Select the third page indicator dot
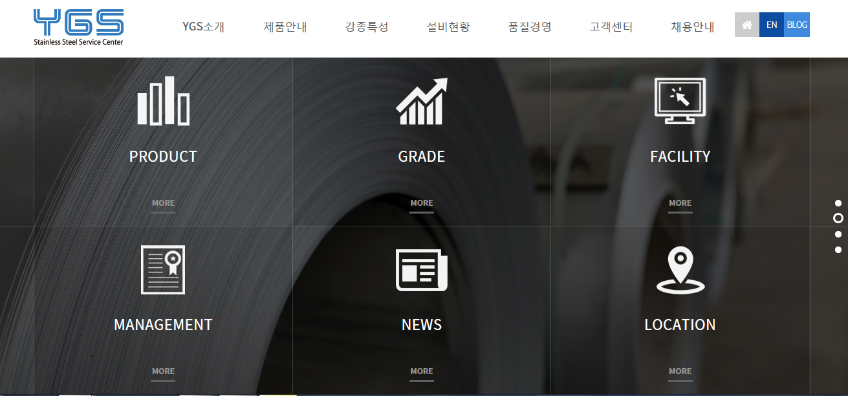848x396 pixels. [838, 234]
